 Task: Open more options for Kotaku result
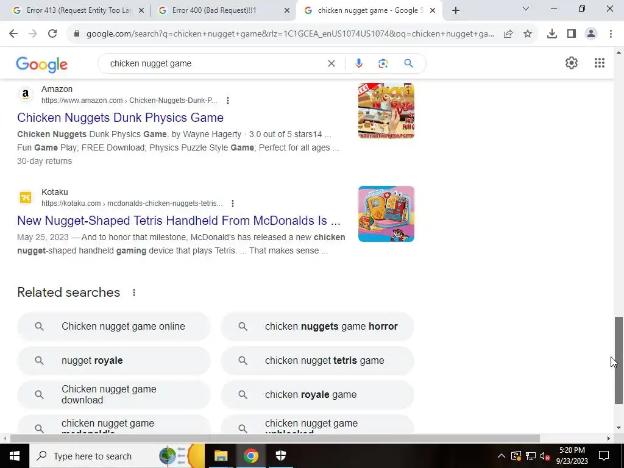pyautogui.click(x=233, y=204)
